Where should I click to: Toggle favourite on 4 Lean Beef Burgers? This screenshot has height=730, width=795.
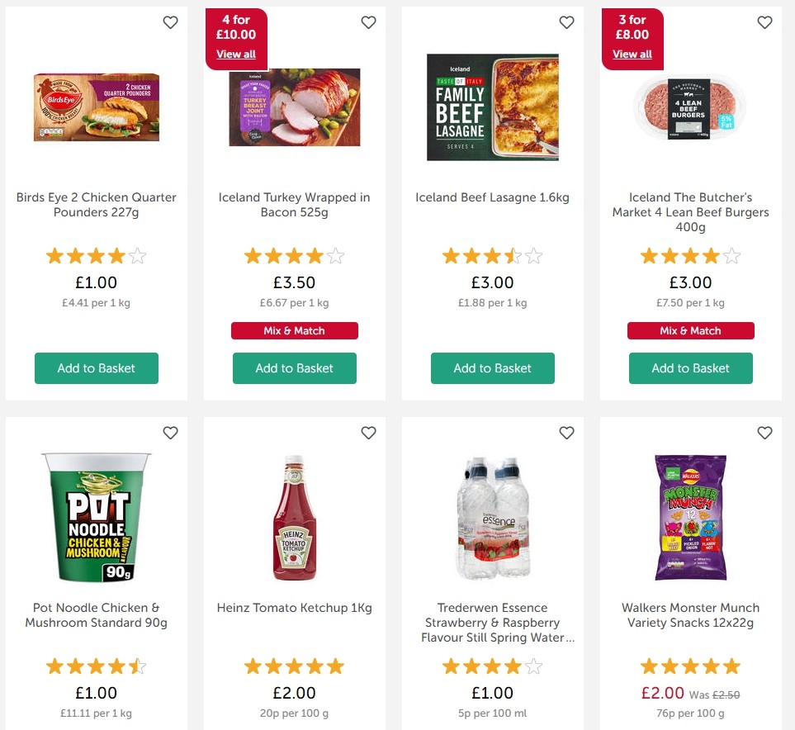coord(764,22)
